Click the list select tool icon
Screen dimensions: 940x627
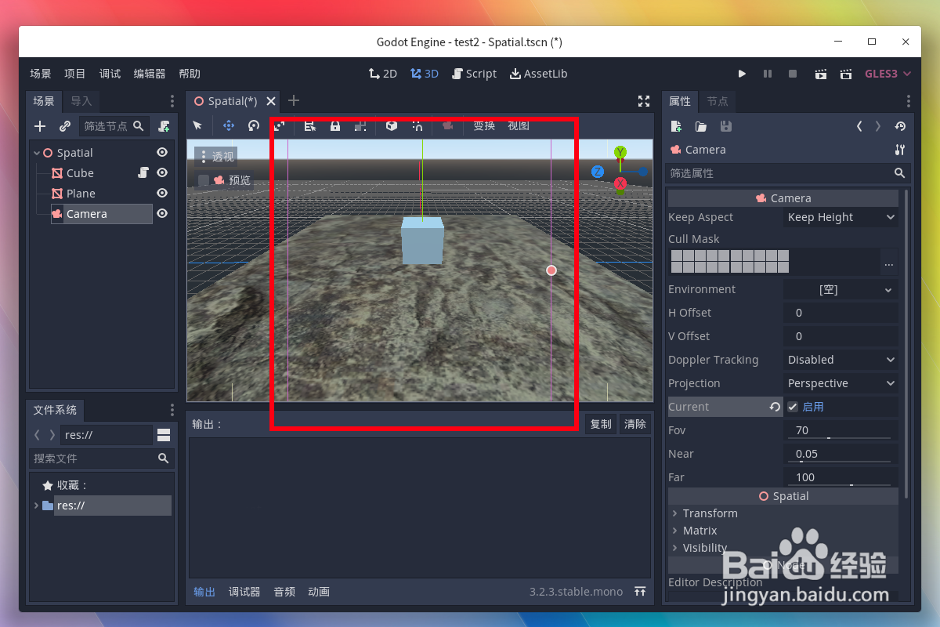pyautogui.click(x=310, y=125)
